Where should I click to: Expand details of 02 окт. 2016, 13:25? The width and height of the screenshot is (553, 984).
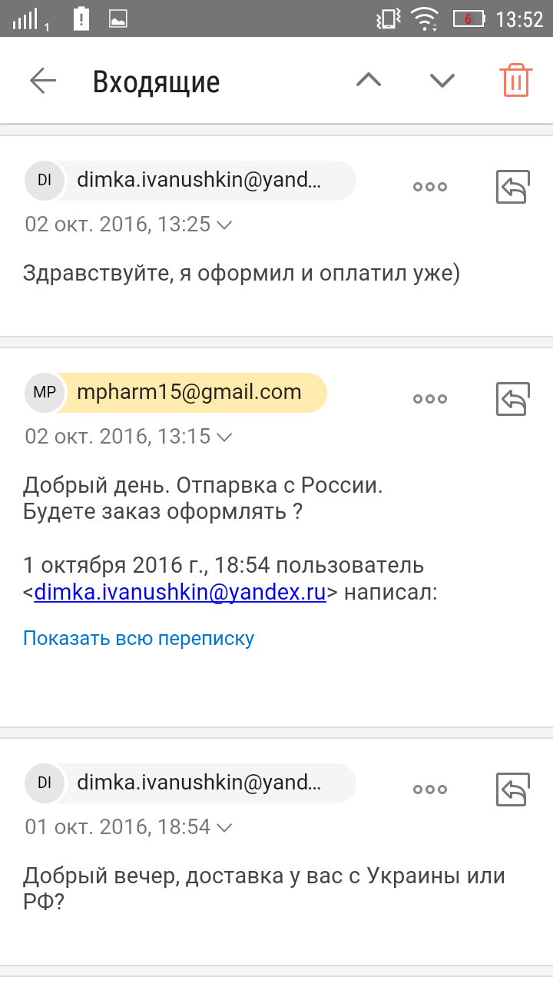click(x=129, y=224)
